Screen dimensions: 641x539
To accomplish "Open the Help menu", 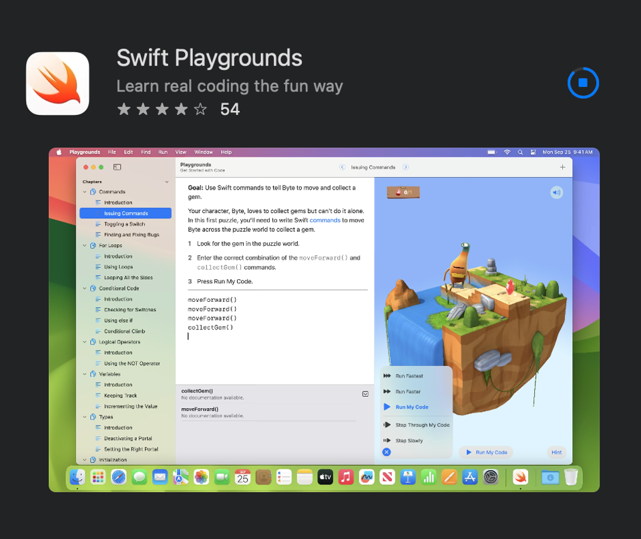I will 226,152.
